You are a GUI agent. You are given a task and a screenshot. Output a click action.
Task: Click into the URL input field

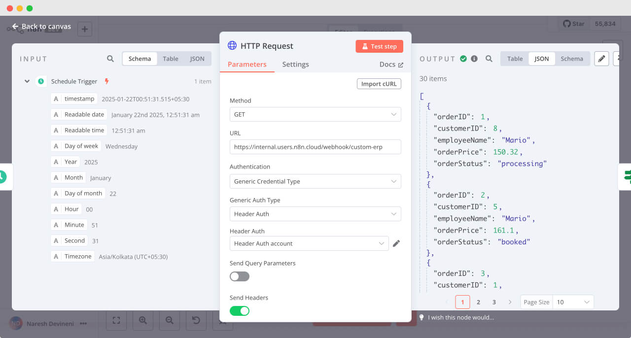point(315,147)
